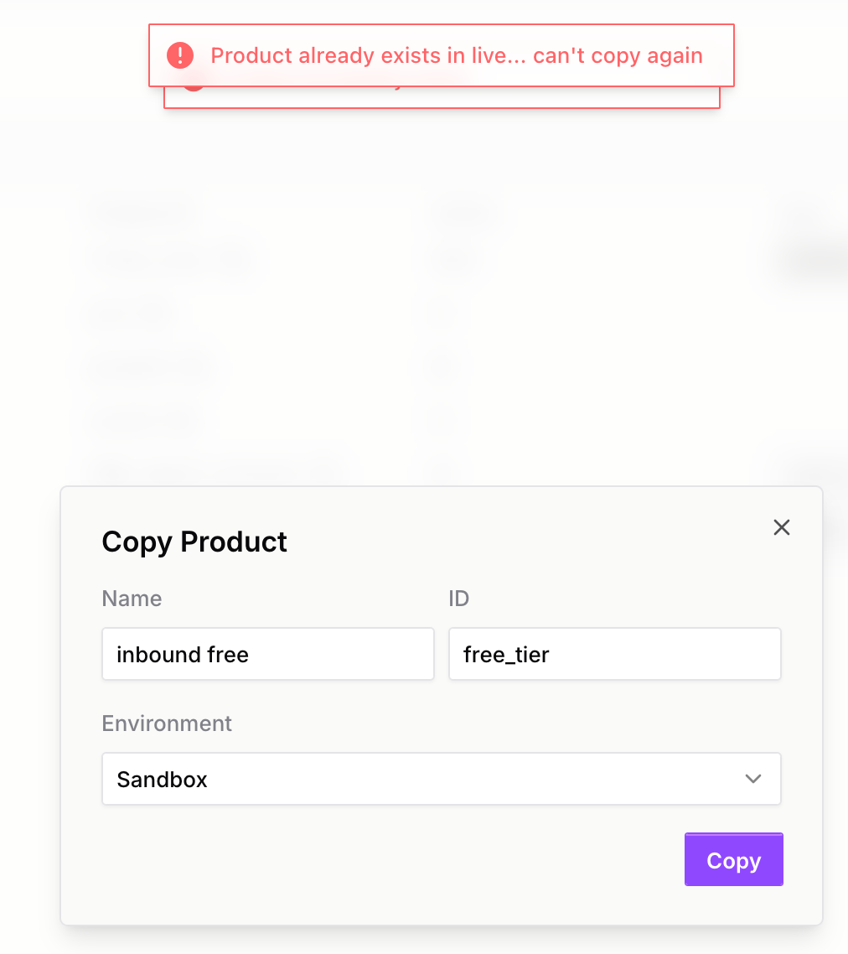
Task: Click the word 'free_tier' in the ID input
Action: (x=506, y=654)
